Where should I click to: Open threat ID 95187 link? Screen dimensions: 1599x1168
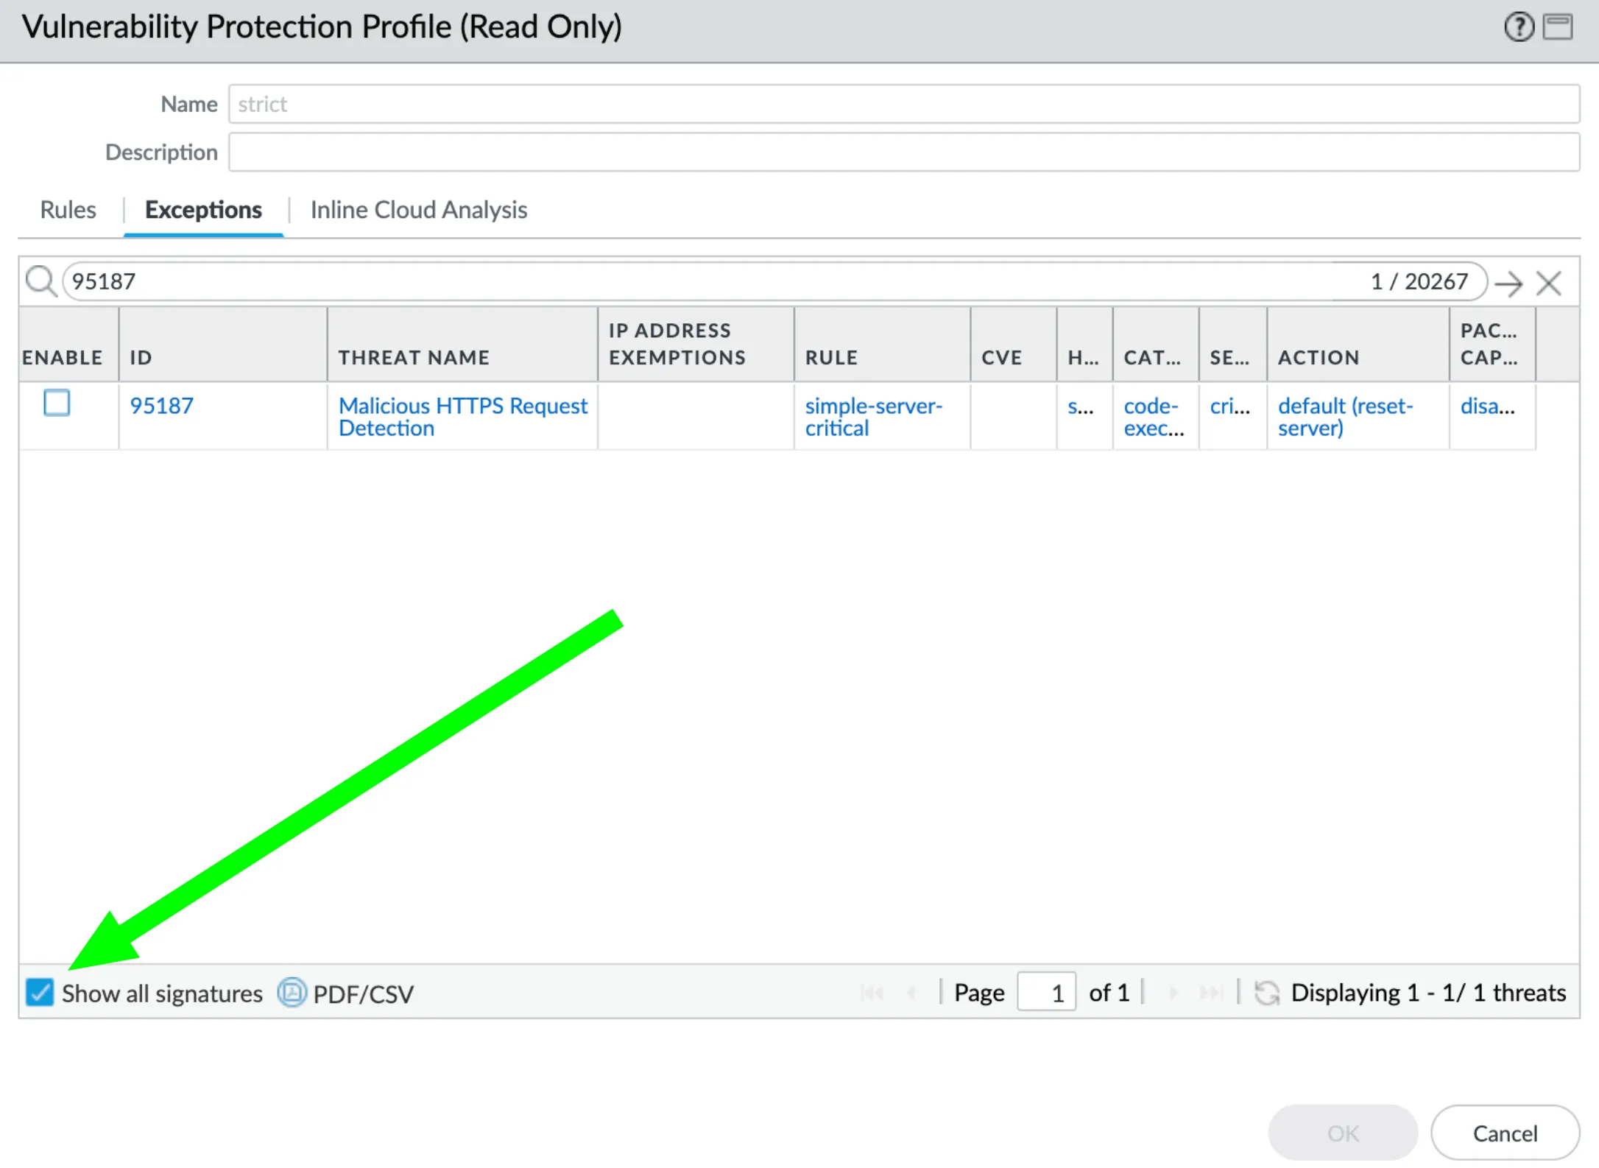pyautogui.click(x=162, y=406)
